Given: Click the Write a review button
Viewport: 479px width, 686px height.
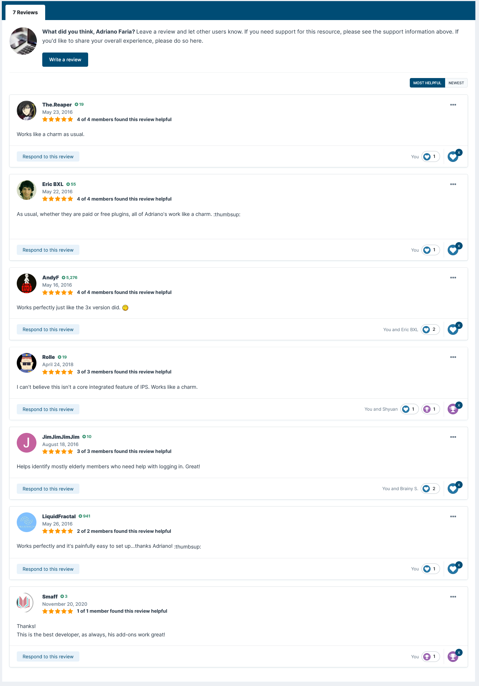Looking at the screenshot, I should [65, 59].
